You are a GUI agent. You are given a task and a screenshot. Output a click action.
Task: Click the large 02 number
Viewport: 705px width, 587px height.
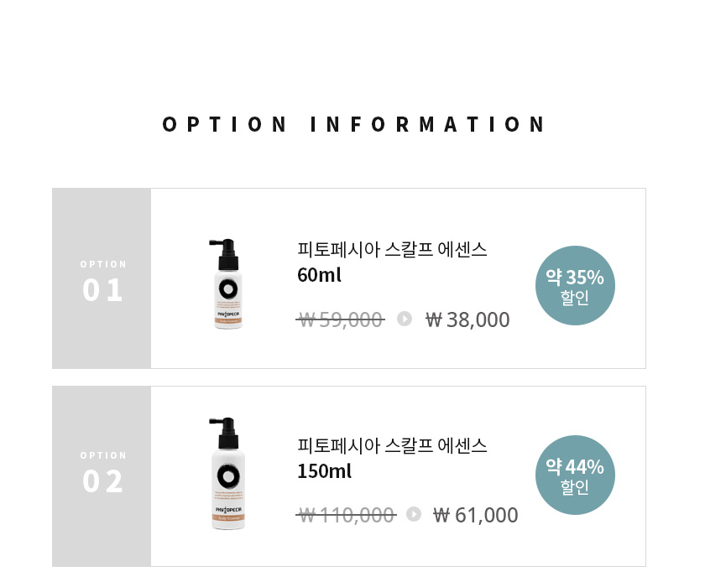coord(102,481)
